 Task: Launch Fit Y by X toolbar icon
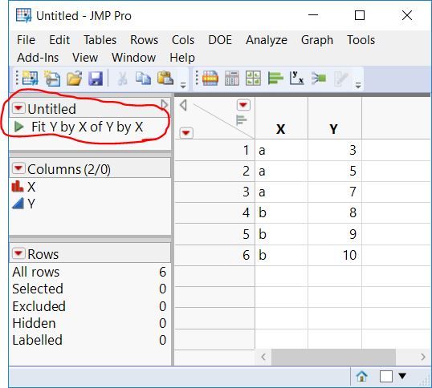coord(297,78)
